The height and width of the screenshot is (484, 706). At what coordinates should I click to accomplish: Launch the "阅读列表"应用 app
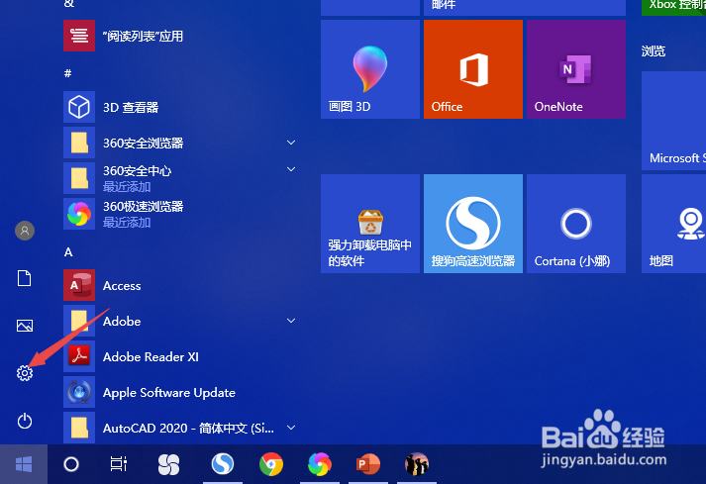(x=180, y=36)
